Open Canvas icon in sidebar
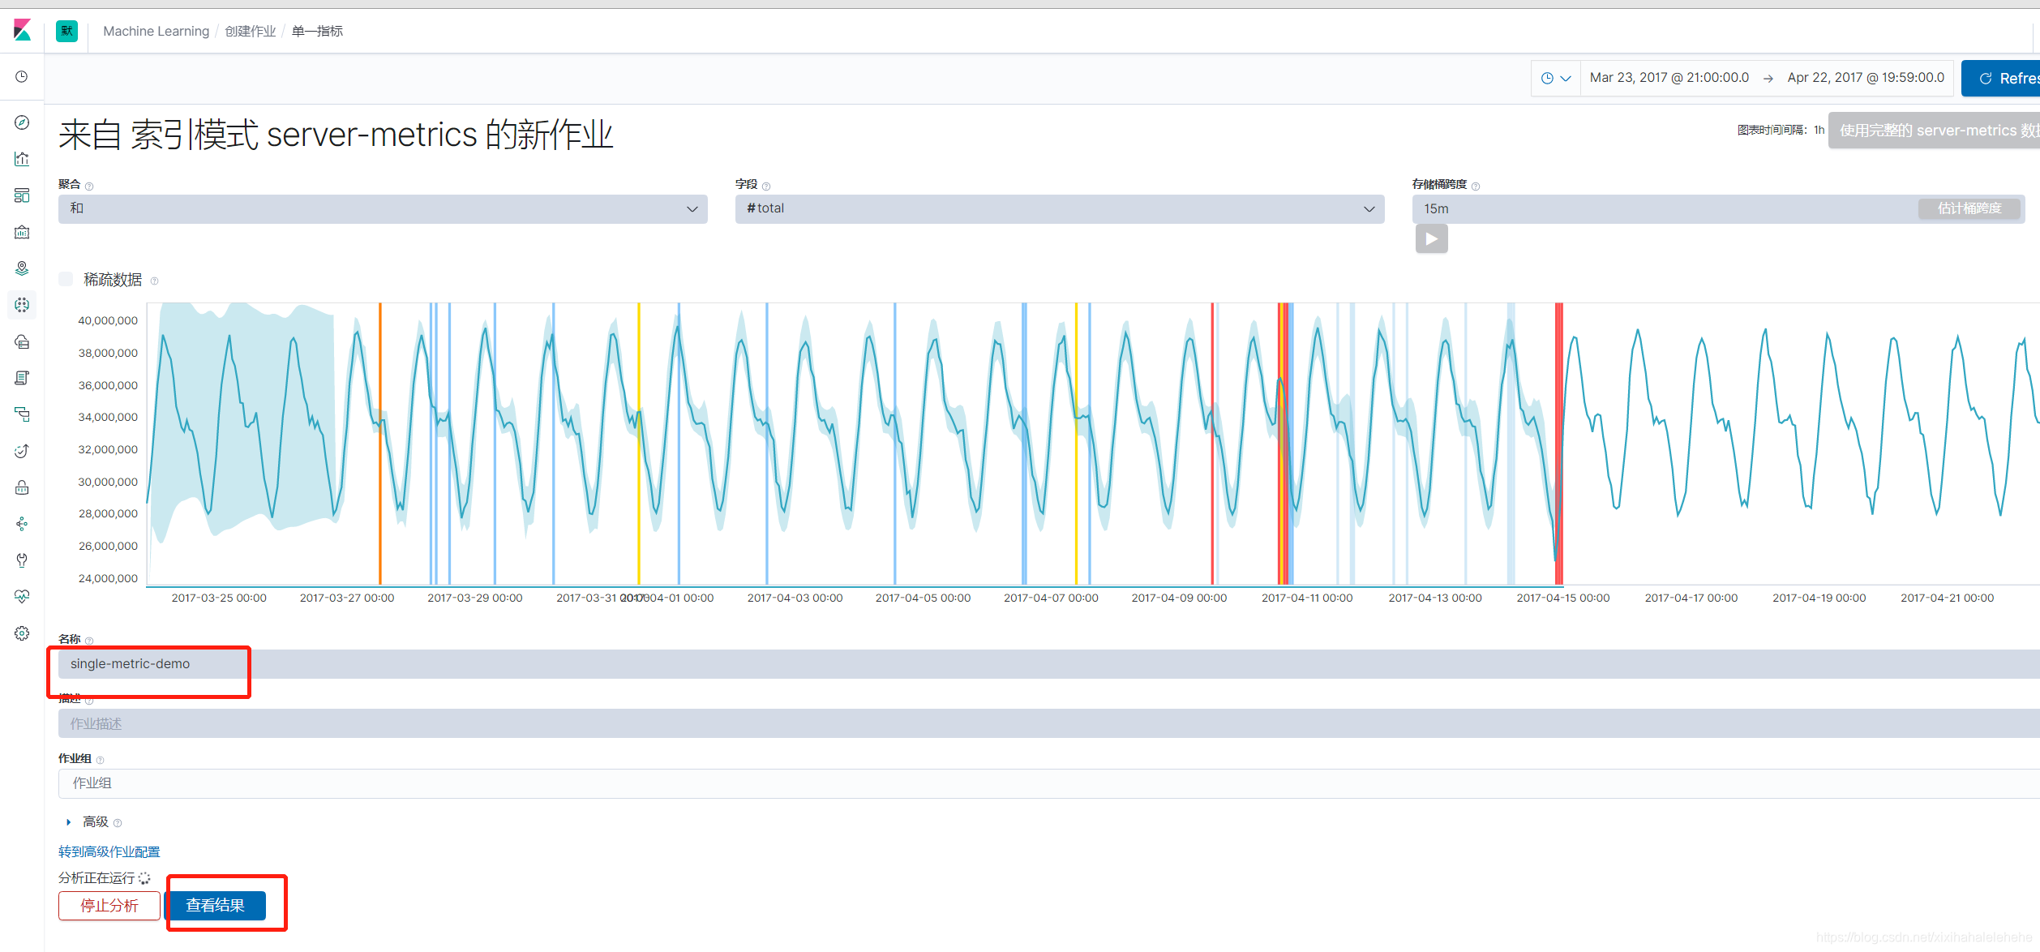Screen dimensions: 2040x952 (x=22, y=232)
